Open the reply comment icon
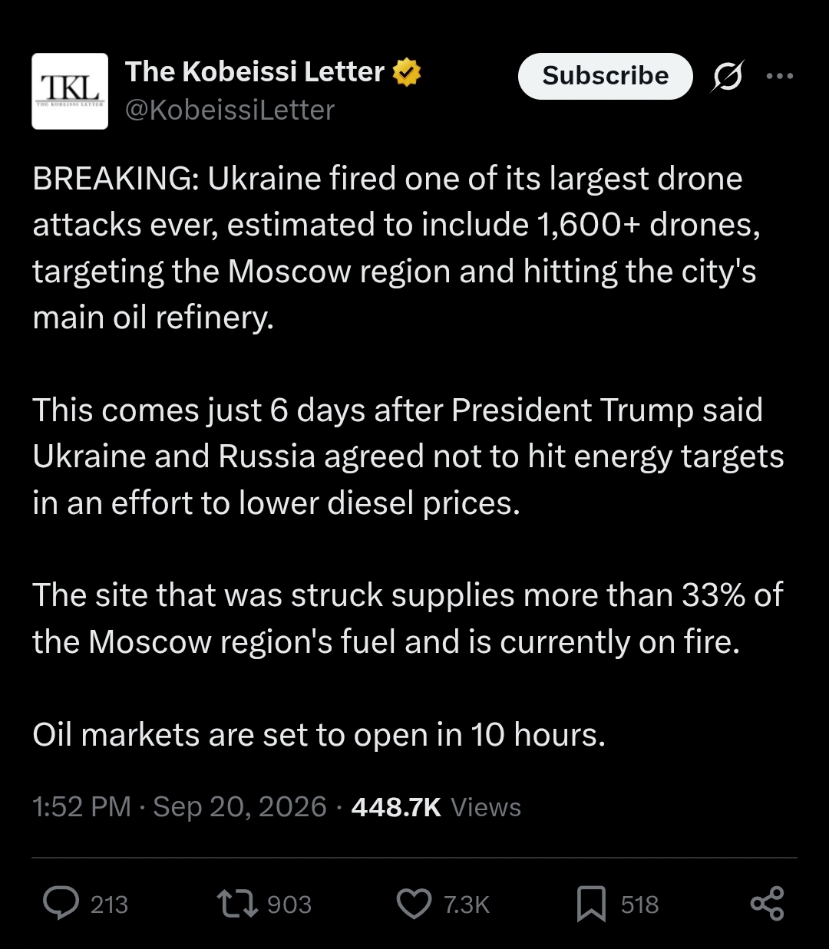Viewport: 829px width, 949px height. (61, 904)
